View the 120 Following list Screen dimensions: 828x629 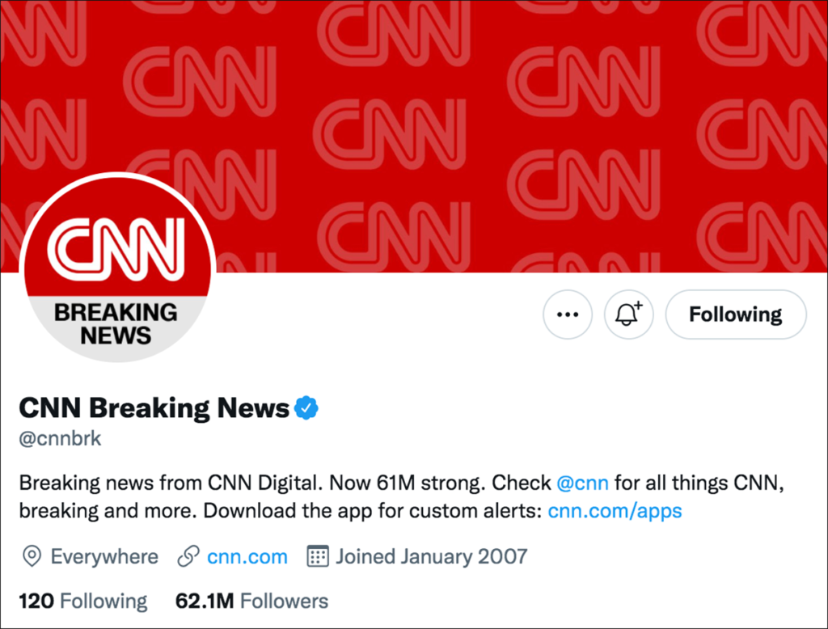(x=82, y=602)
